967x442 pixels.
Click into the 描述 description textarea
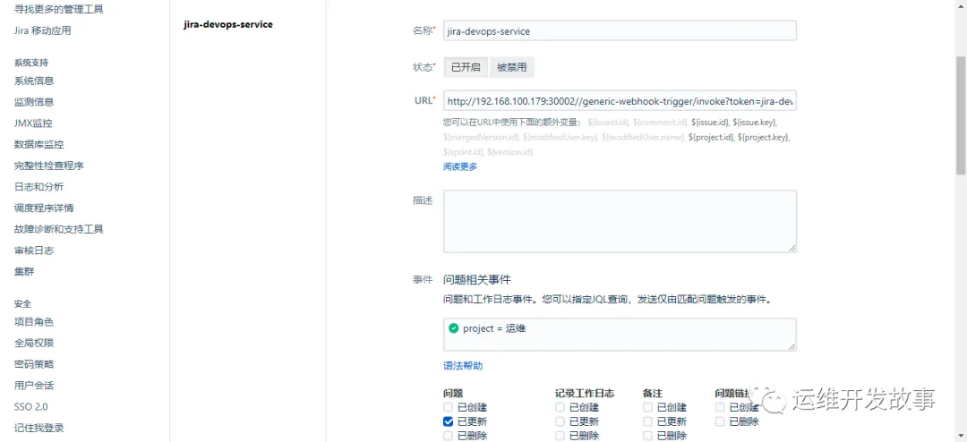click(x=620, y=221)
